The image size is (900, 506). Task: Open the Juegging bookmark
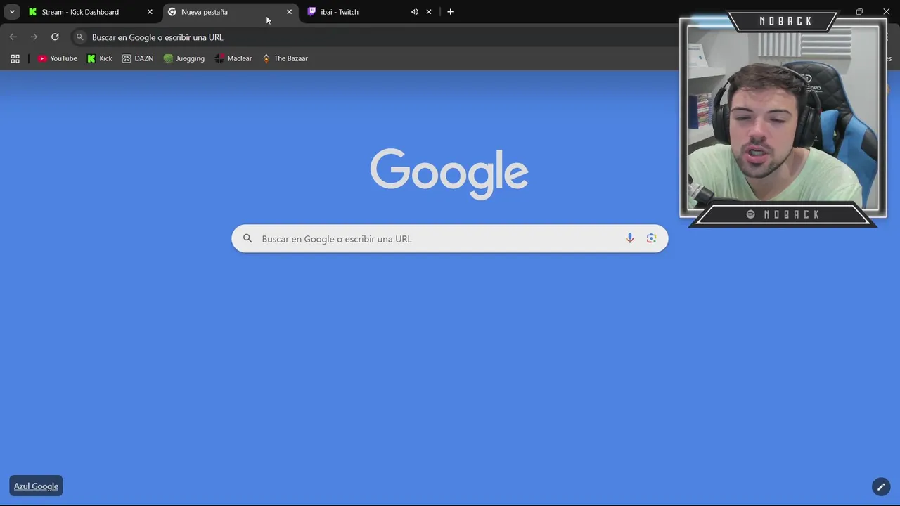tap(184, 59)
